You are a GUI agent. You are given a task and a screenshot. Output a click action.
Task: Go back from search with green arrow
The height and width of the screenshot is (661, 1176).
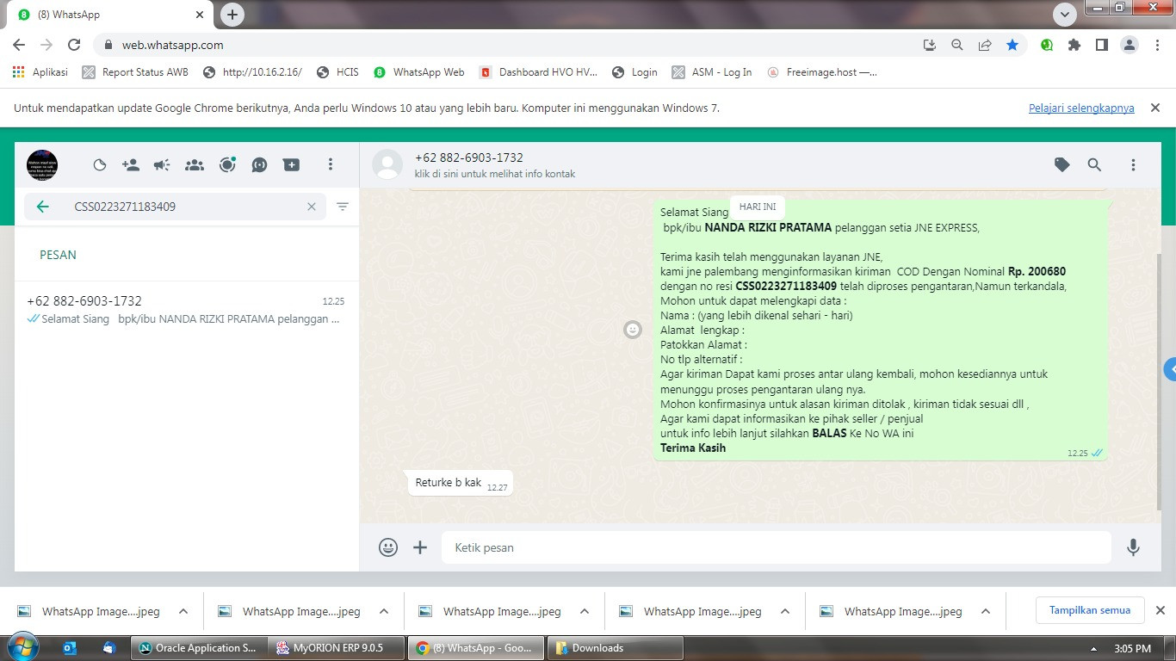[x=42, y=207]
